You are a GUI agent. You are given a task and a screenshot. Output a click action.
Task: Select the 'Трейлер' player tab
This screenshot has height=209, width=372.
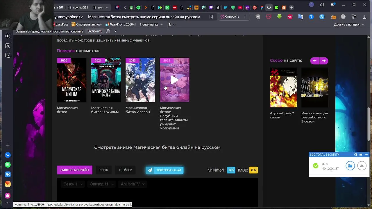point(125,170)
